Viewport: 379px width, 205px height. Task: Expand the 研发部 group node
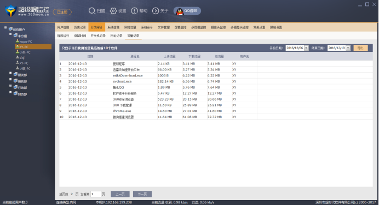pos(10,73)
